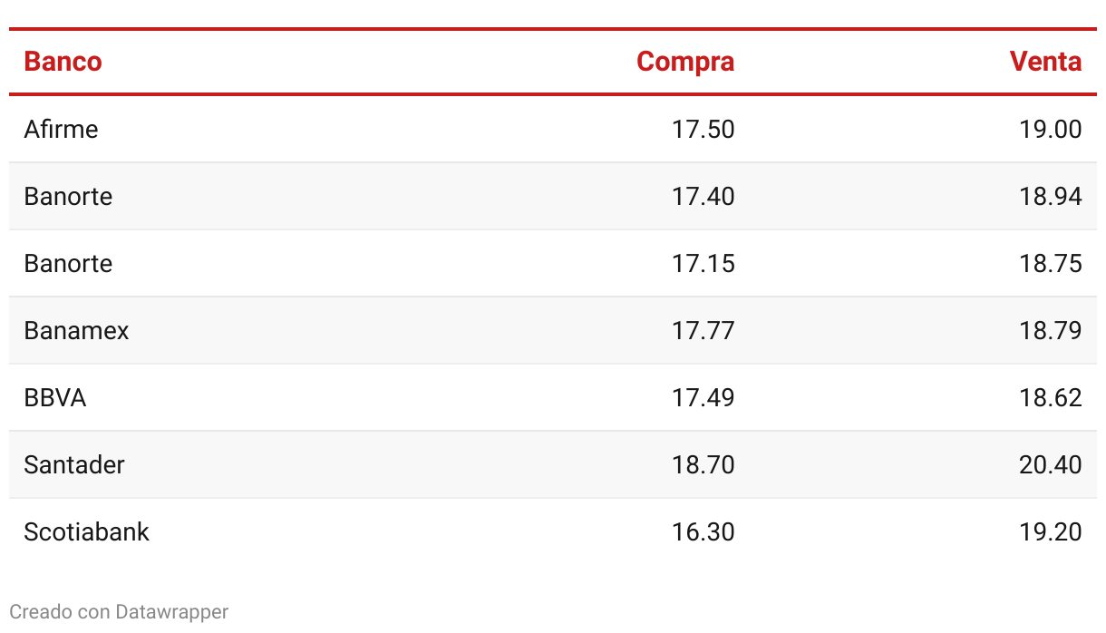Screen dimensions: 1106x633
Task: Click the Santader bank name
Action: click(x=74, y=464)
